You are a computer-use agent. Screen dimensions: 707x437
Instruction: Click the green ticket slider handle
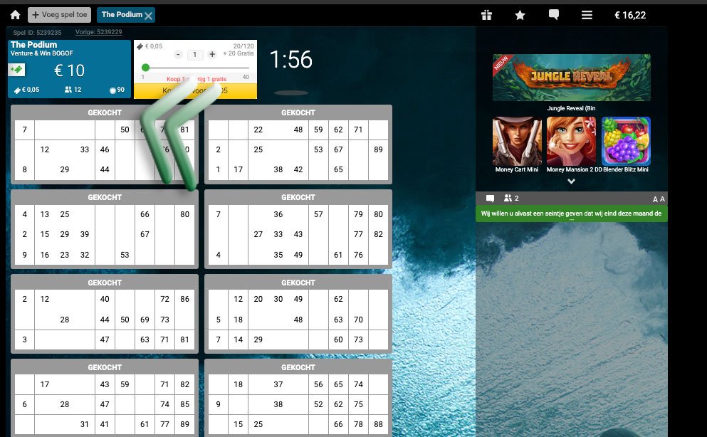click(145, 68)
